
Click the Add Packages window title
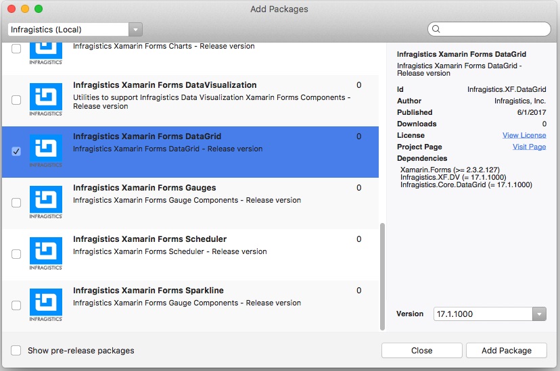click(279, 9)
